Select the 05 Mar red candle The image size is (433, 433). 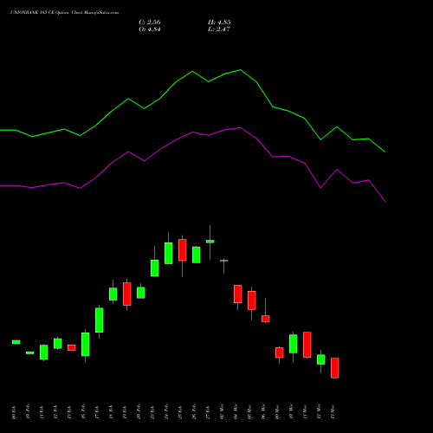pos(252,301)
